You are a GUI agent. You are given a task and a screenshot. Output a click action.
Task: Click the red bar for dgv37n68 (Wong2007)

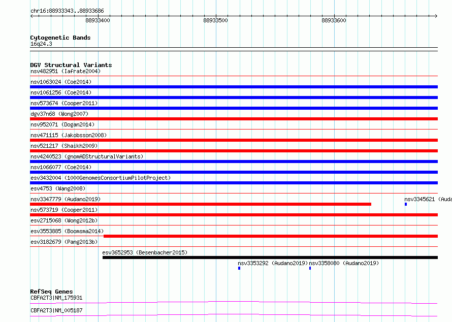click(234, 119)
